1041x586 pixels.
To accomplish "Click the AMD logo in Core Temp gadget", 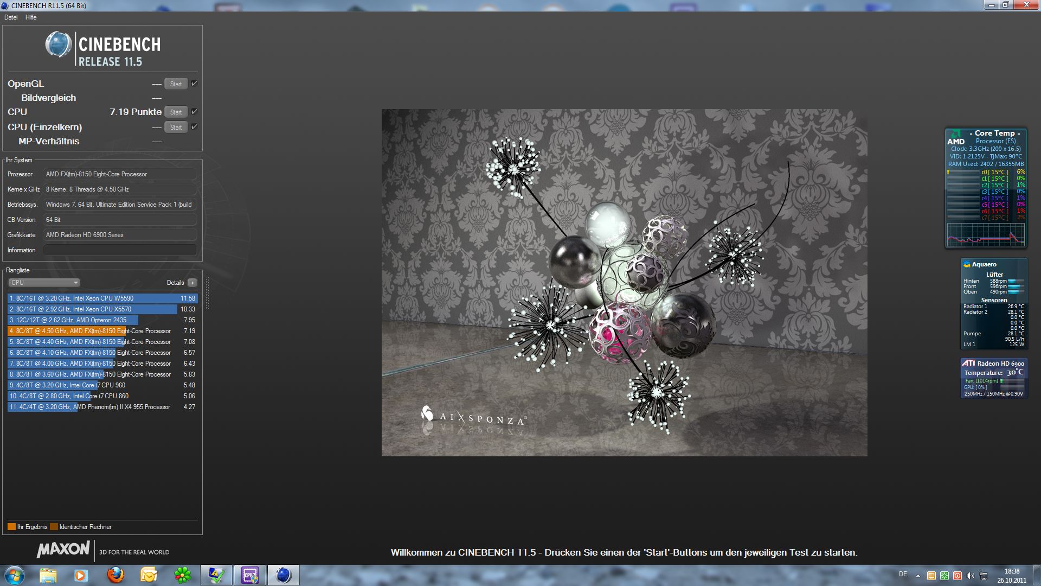I will tap(955, 138).
